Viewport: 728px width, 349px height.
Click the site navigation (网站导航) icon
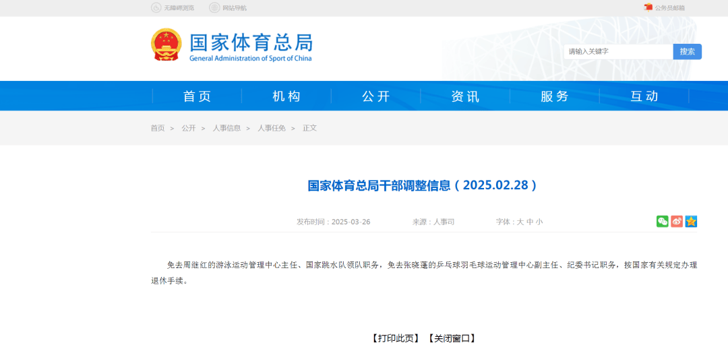214,8
